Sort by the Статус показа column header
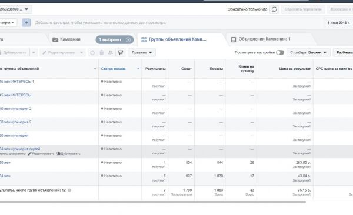This screenshot has width=353, height=215. 113,69
